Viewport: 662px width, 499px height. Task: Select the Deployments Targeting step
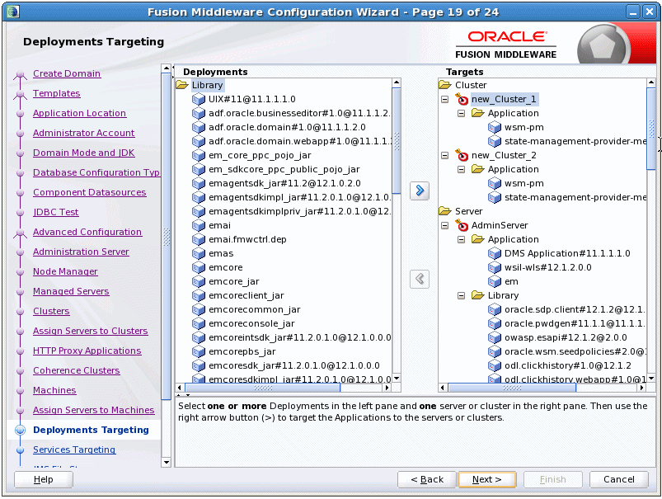(x=91, y=430)
